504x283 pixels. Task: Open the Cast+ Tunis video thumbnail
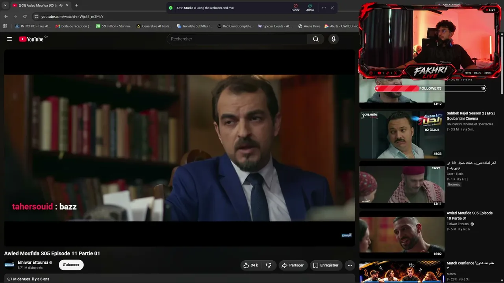point(402,184)
